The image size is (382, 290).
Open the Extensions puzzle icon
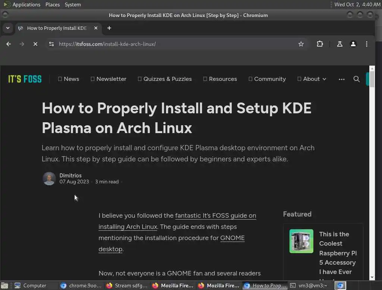tap(320, 44)
